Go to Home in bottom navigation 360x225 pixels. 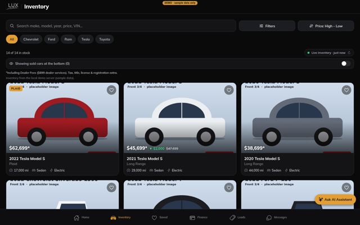pos(82,218)
